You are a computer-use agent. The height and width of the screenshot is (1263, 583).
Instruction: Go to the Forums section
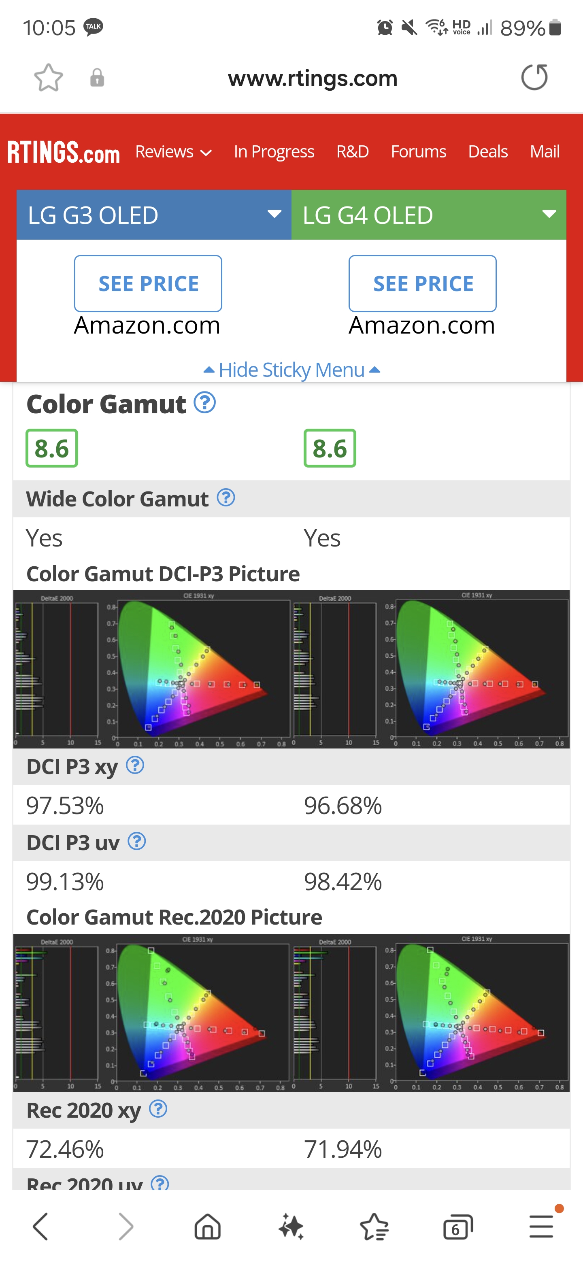click(x=418, y=152)
